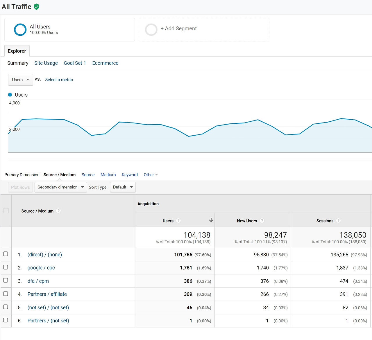Click the Add Segment empty circle icon
The image size is (372, 340).
coord(151,30)
